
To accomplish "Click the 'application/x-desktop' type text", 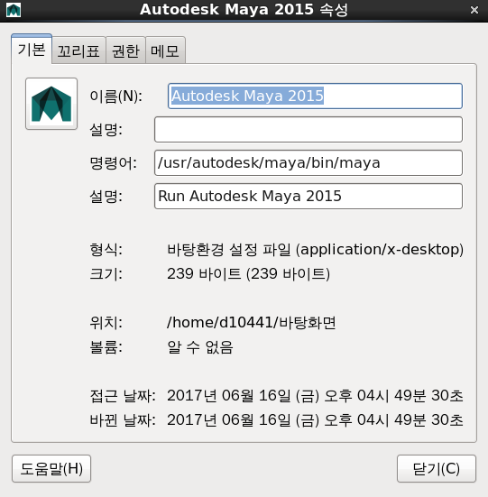I will (x=380, y=250).
